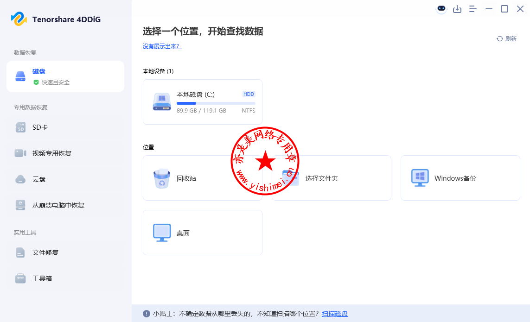Viewport: 530px width, 322px height.
Task: Open 文件修复 file repair tool
Action: 65,253
